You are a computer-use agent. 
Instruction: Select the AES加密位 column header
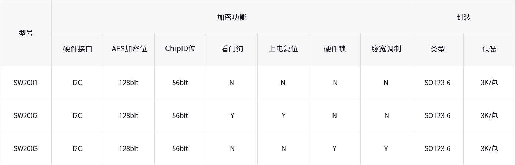[129, 49]
